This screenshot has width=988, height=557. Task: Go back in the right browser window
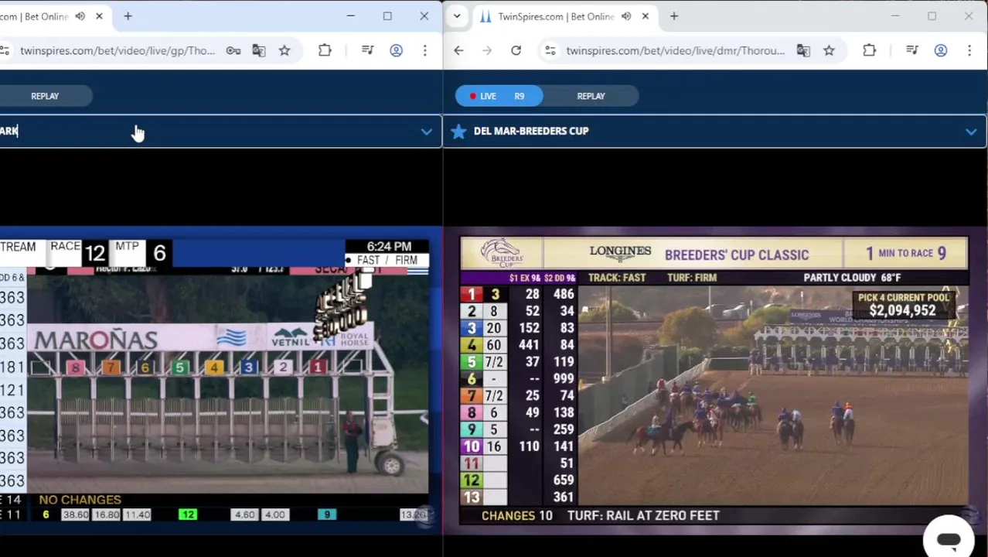(458, 51)
